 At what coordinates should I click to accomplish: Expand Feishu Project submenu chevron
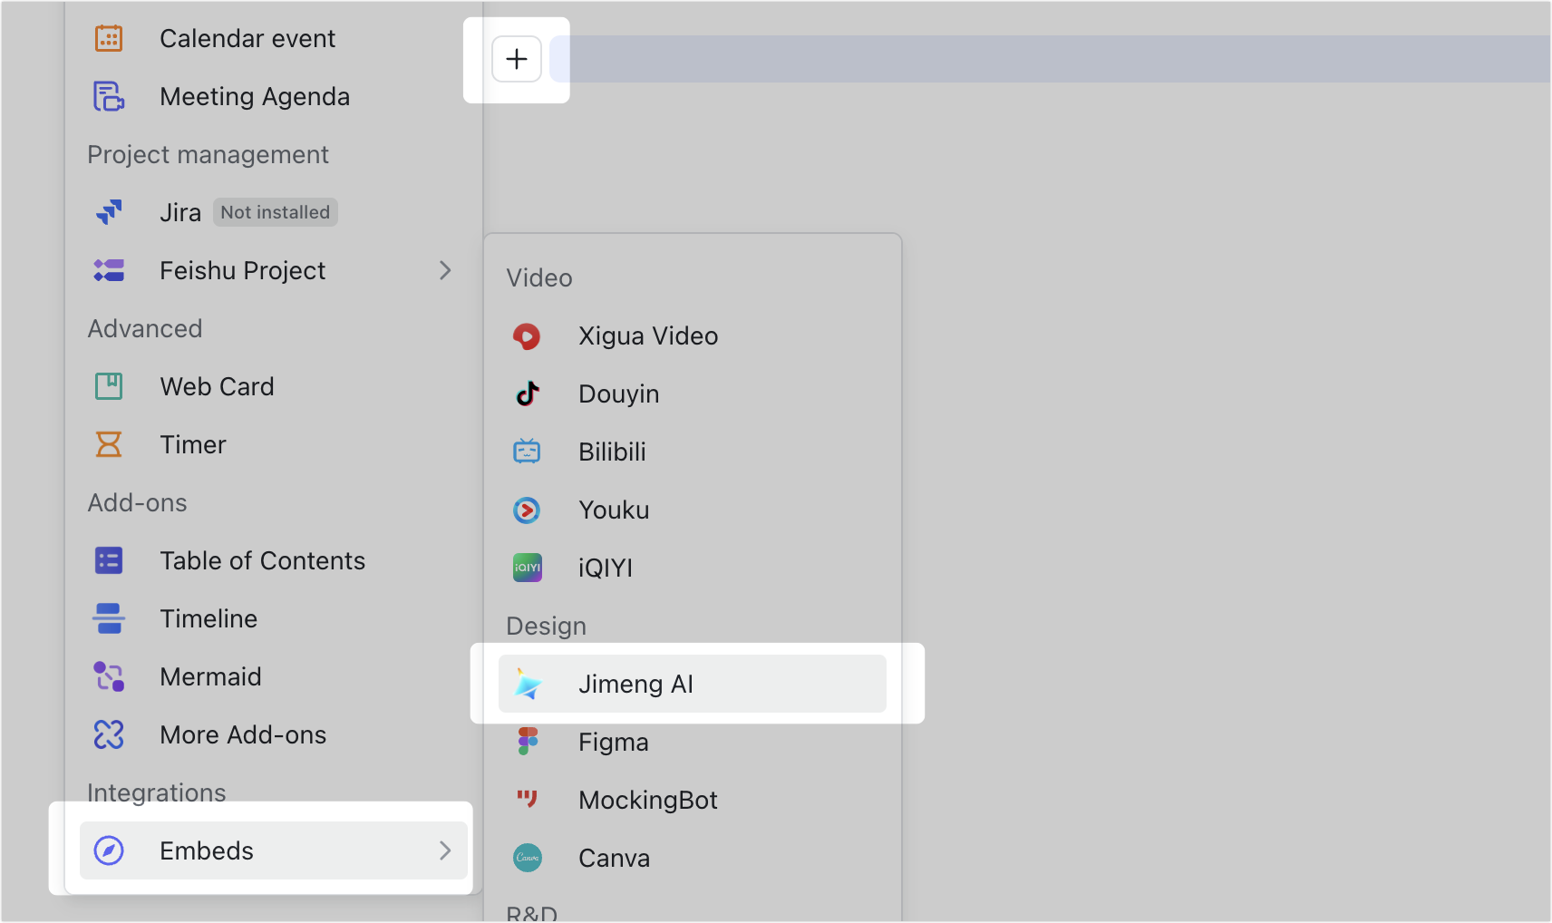coord(445,270)
